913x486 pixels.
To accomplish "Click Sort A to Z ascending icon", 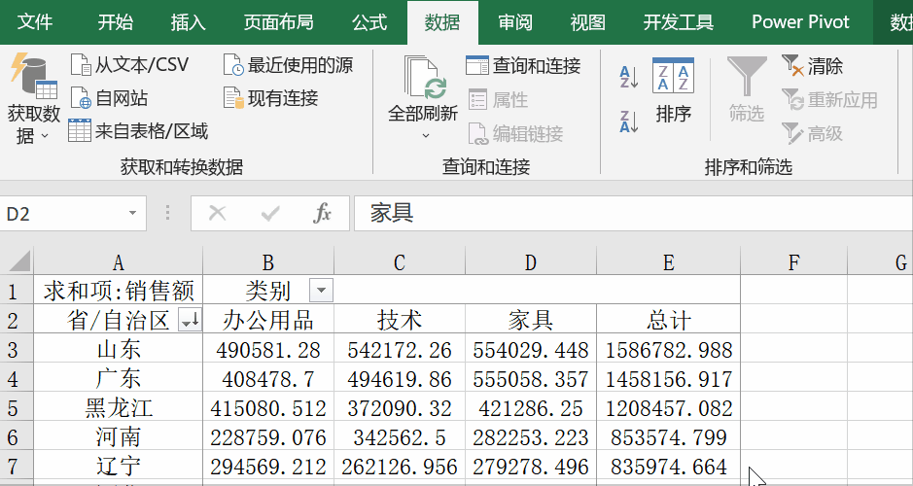I will click(629, 78).
